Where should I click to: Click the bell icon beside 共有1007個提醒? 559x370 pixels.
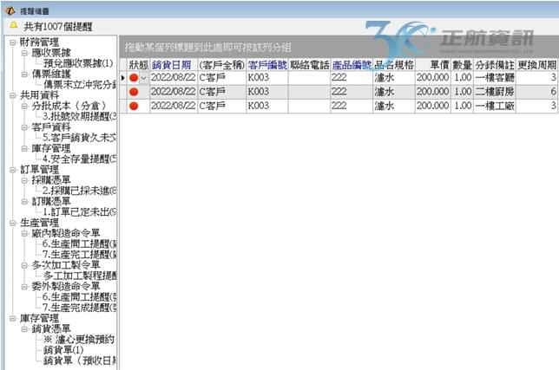tap(13, 25)
